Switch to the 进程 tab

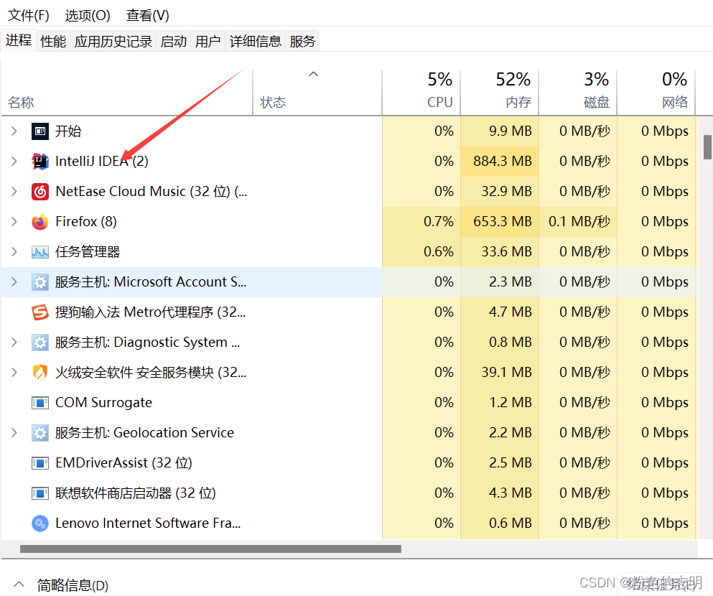coord(19,40)
